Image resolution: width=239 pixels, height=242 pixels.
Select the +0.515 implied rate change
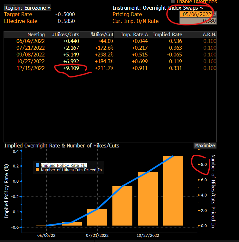click(x=140, y=55)
